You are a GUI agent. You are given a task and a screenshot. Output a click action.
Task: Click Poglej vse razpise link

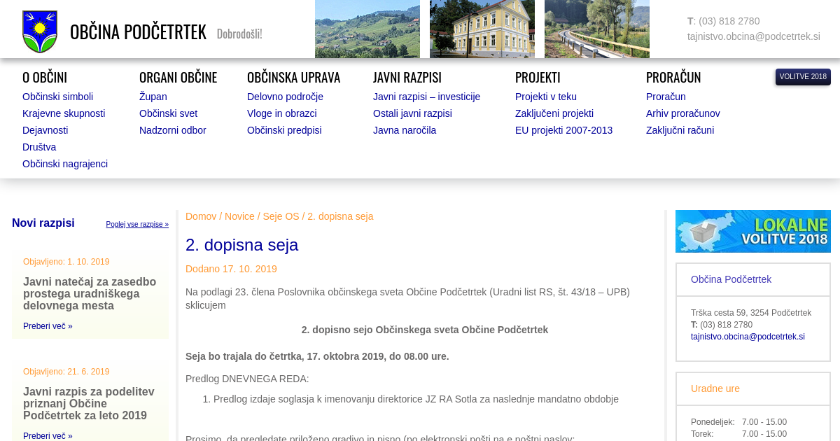[137, 225]
